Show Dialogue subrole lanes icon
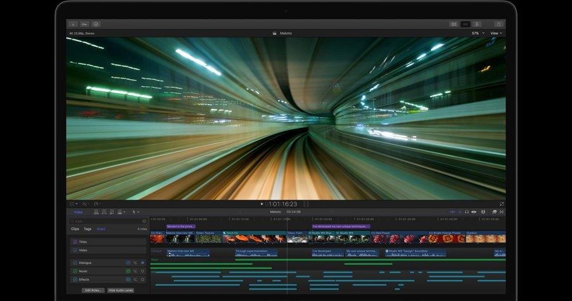This screenshot has height=301, width=572. [x=136, y=263]
